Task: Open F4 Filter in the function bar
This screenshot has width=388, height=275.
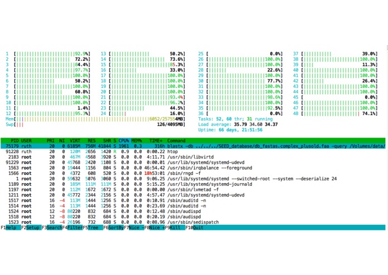Action: 72,228
